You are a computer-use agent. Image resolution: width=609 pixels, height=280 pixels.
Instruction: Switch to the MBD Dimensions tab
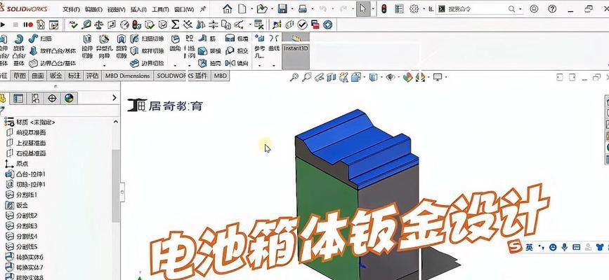point(127,76)
